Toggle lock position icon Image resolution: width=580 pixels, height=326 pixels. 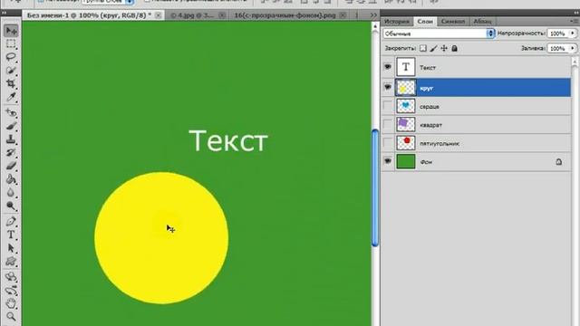click(x=444, y=48)
